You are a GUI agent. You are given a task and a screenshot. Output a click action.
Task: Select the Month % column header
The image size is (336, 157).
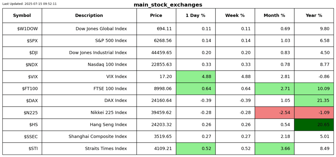pos(274,16)
